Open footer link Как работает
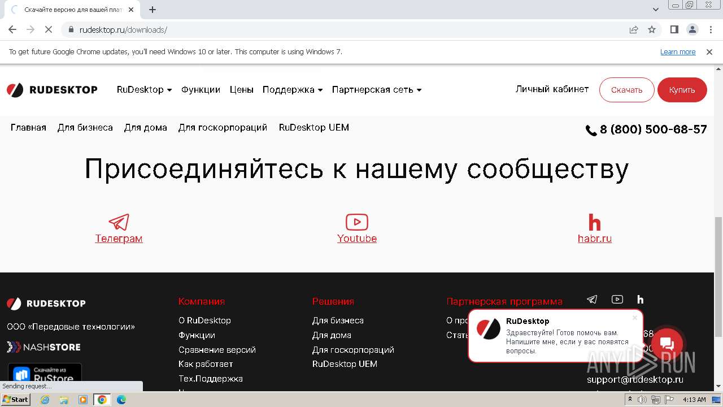Screen dimensions: 723x407 pyautogui.click(x=206, y=364)
